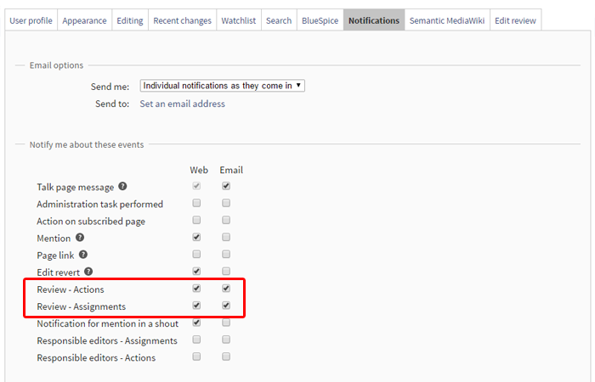
Task: Open the Edit review tab
Action: click(x=516, y=20)
